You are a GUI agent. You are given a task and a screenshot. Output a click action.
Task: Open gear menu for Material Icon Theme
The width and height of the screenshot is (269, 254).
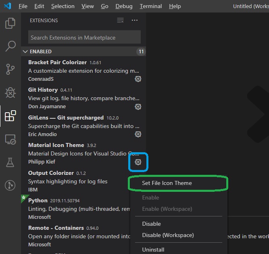(138, 162)
